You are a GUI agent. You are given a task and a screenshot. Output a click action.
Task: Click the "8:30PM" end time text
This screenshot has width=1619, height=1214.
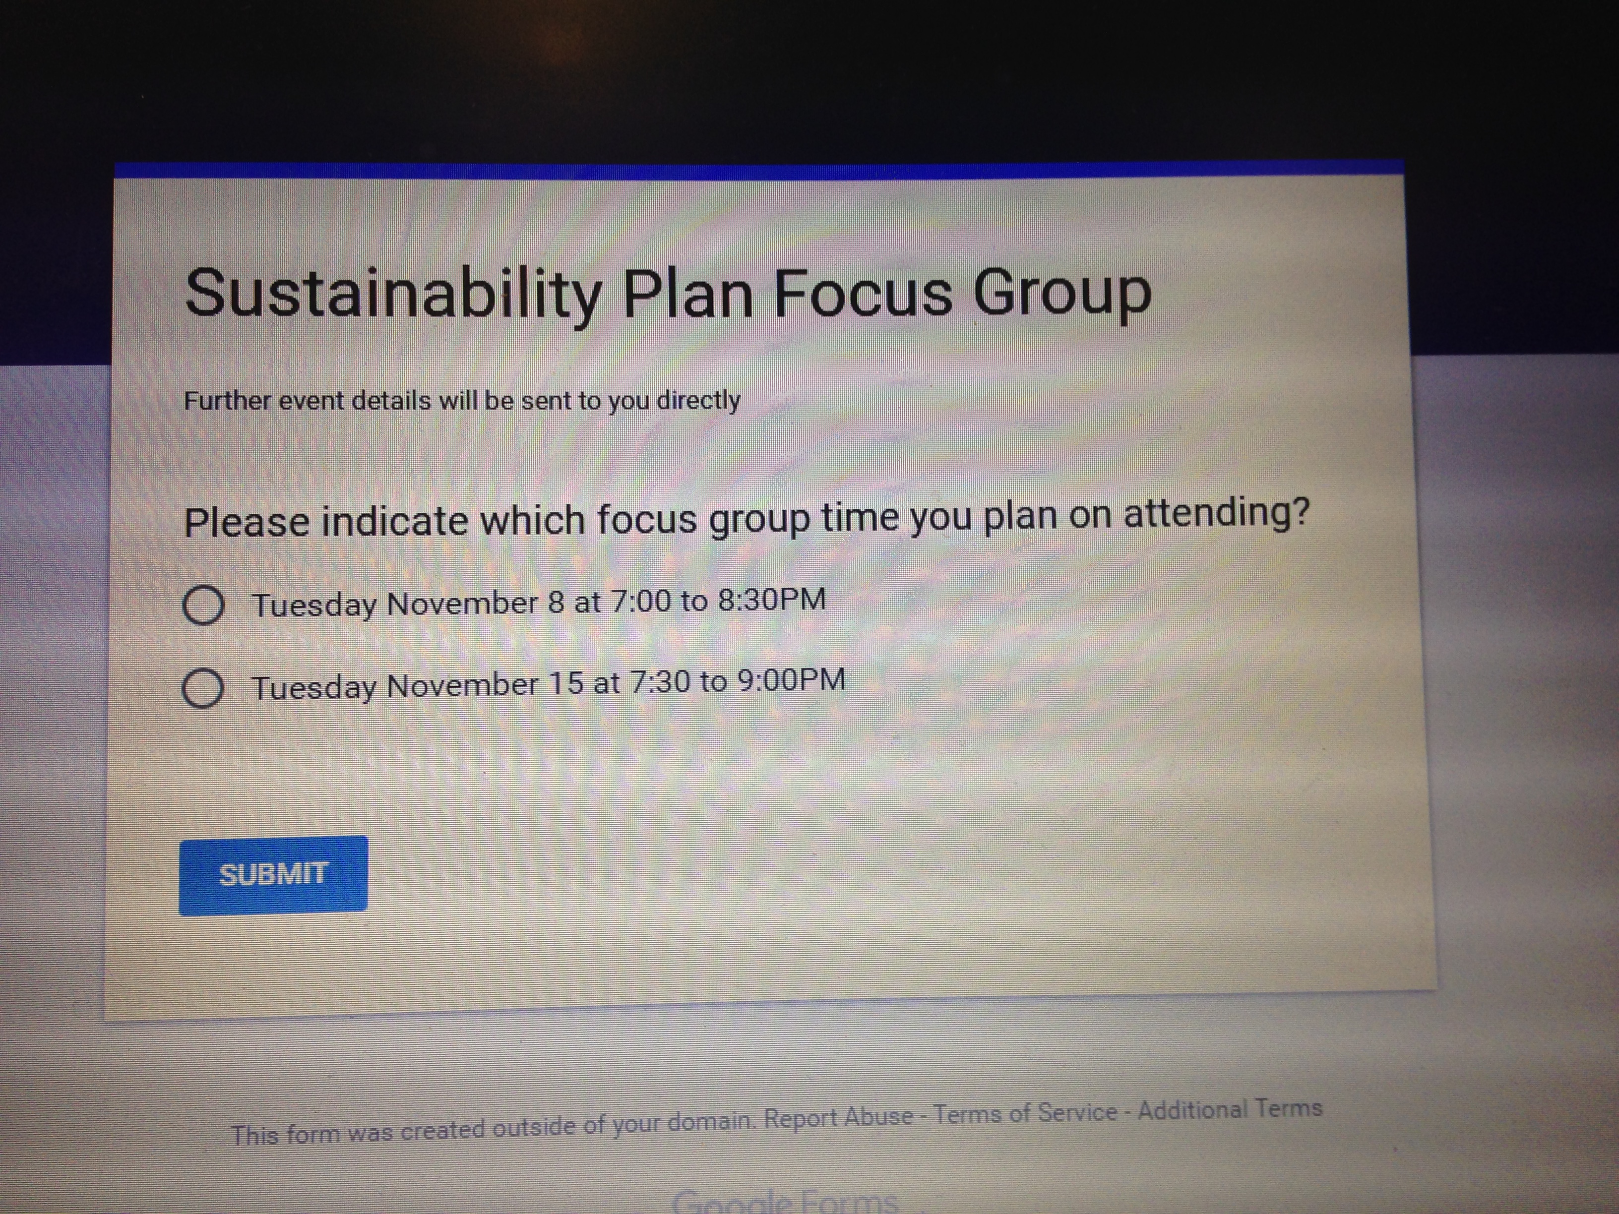click(x=771, y=600)
